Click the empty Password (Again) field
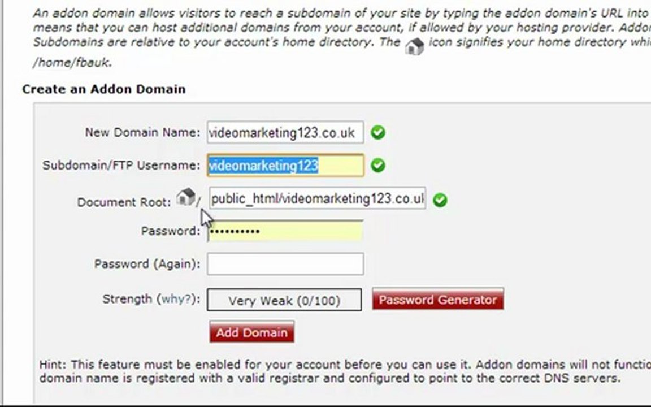The image size is (651, 407). (285, 264)
